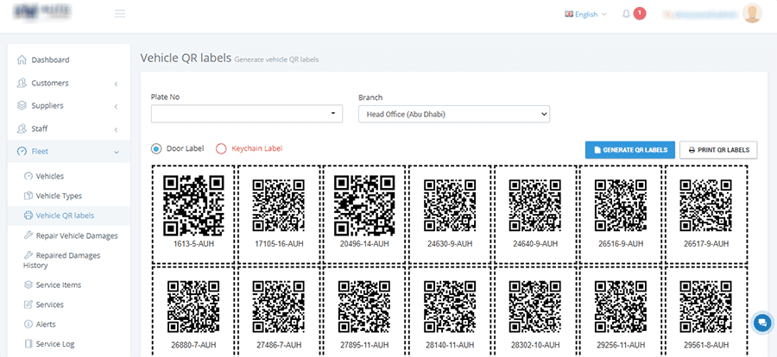Click the Vehicle QR labels page heading
Viewport: 777px width, 357px height.
click(x=186, y=58)
